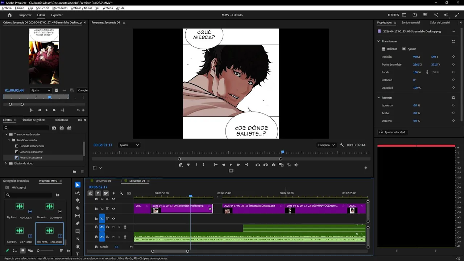Reset the Transformar section values
Screen dimensions: 464x261
pos(453,41)
